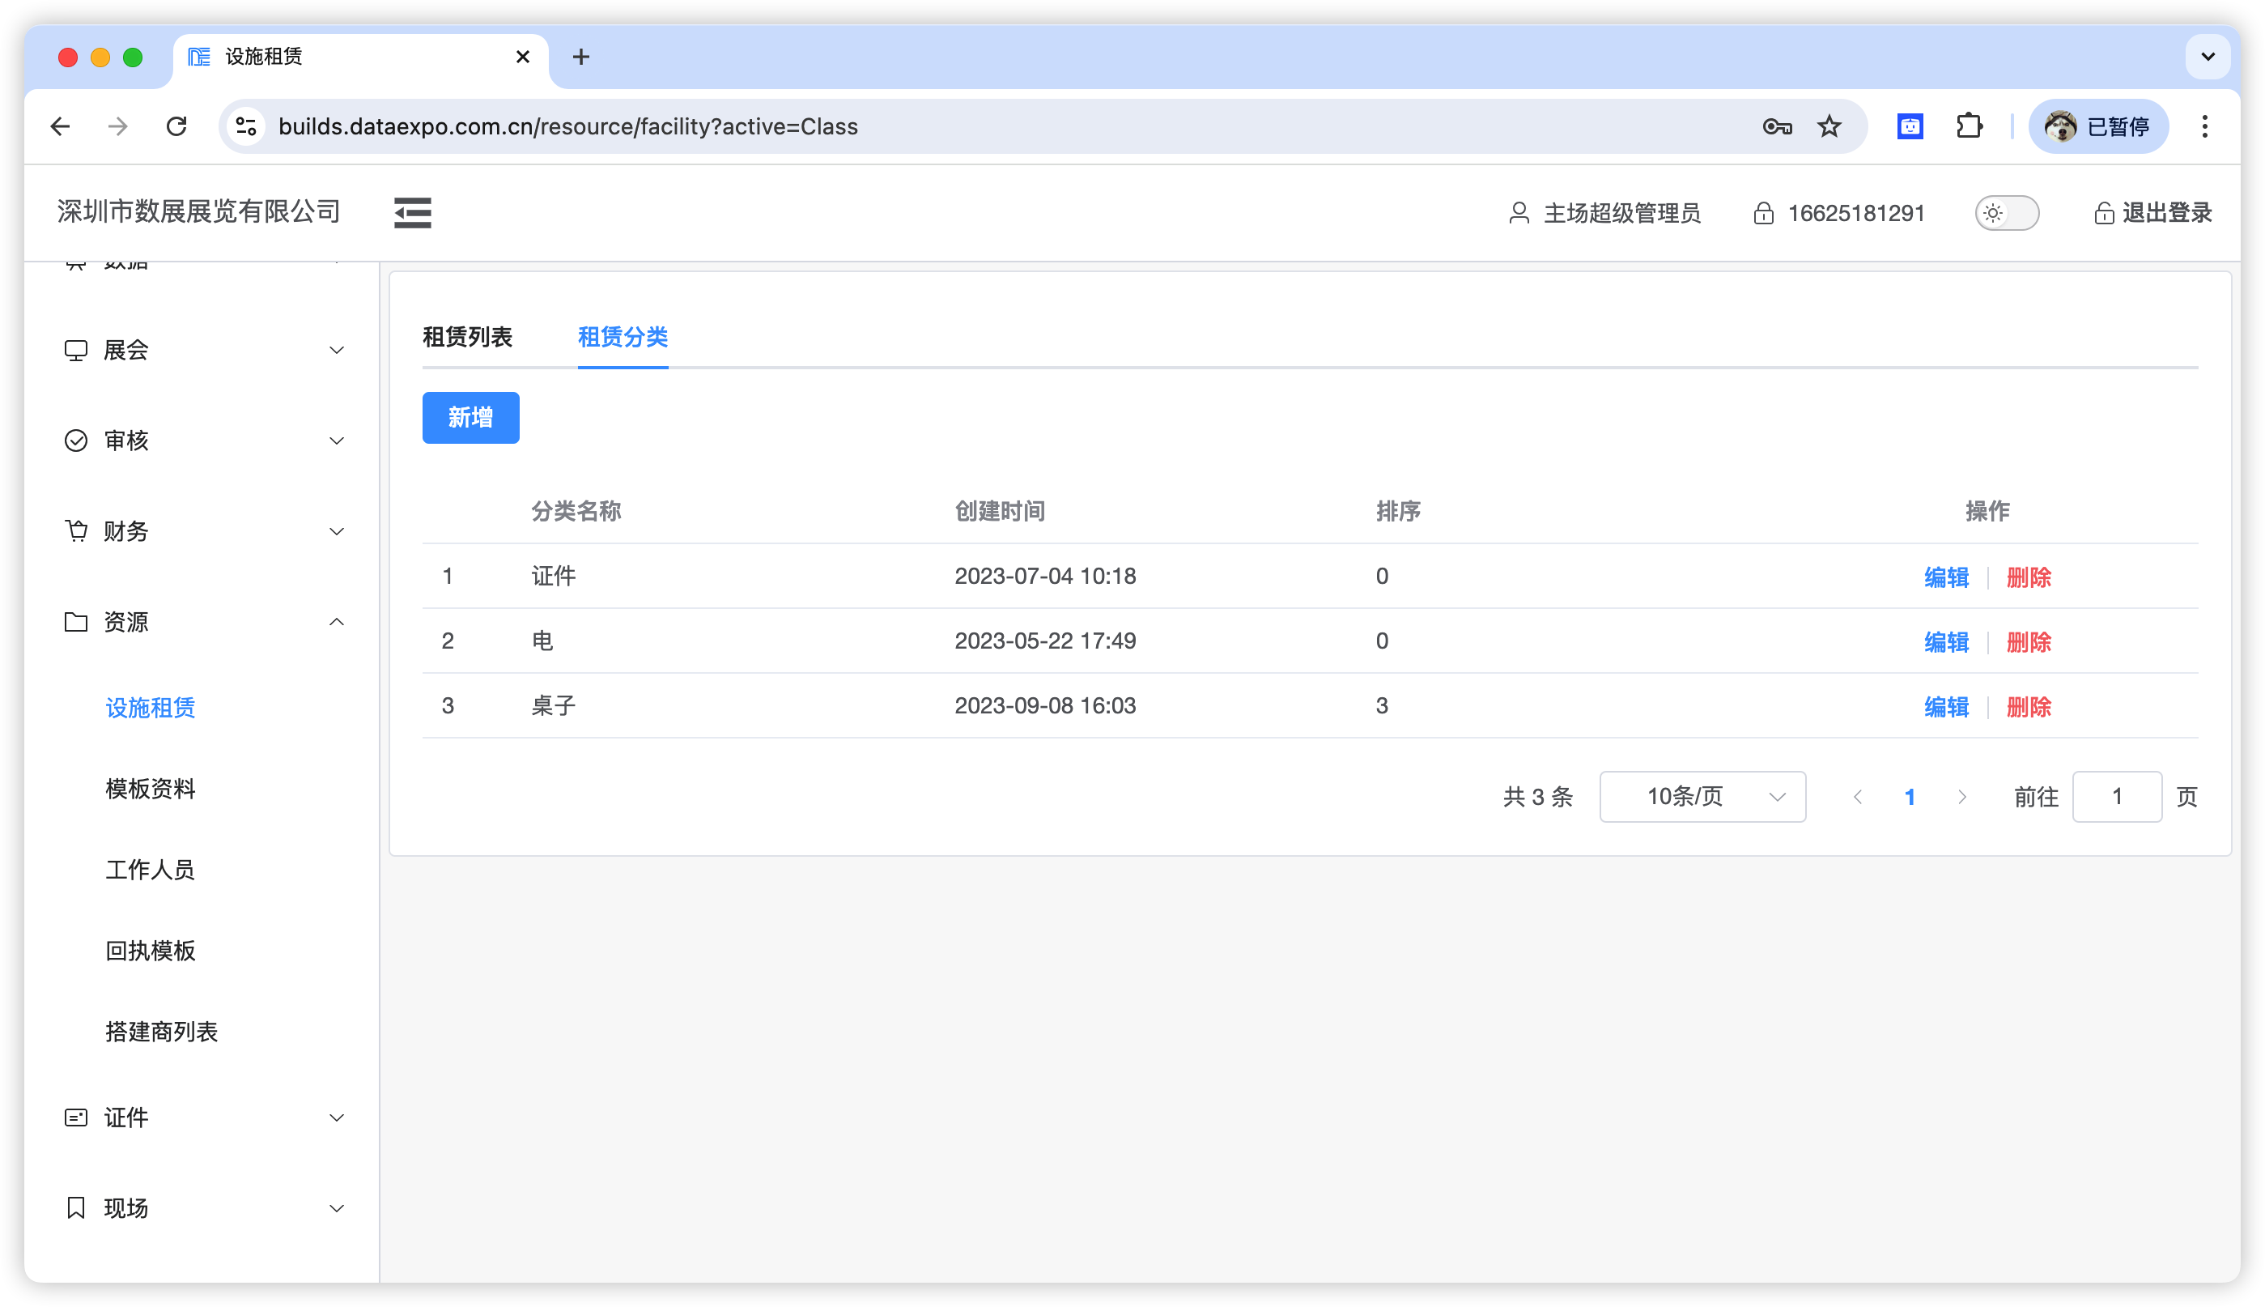
Task: Open 工作人员 in the sidebar
Action: [150, 869]
